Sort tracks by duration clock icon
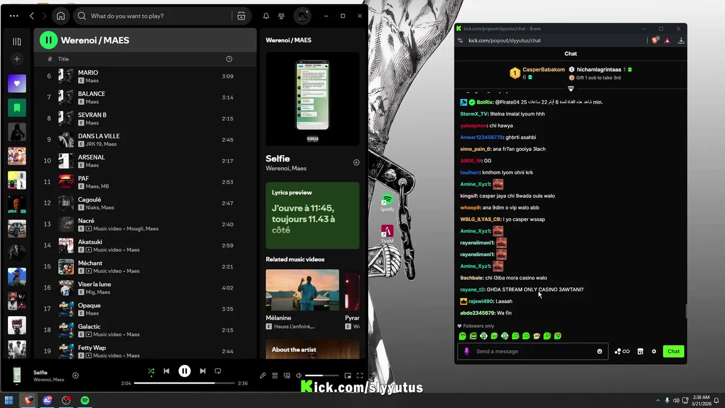725x408 pixels. pos(229,59)
